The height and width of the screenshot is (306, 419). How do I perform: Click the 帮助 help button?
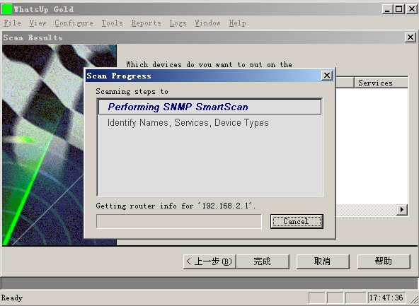(x=384, y=261)
